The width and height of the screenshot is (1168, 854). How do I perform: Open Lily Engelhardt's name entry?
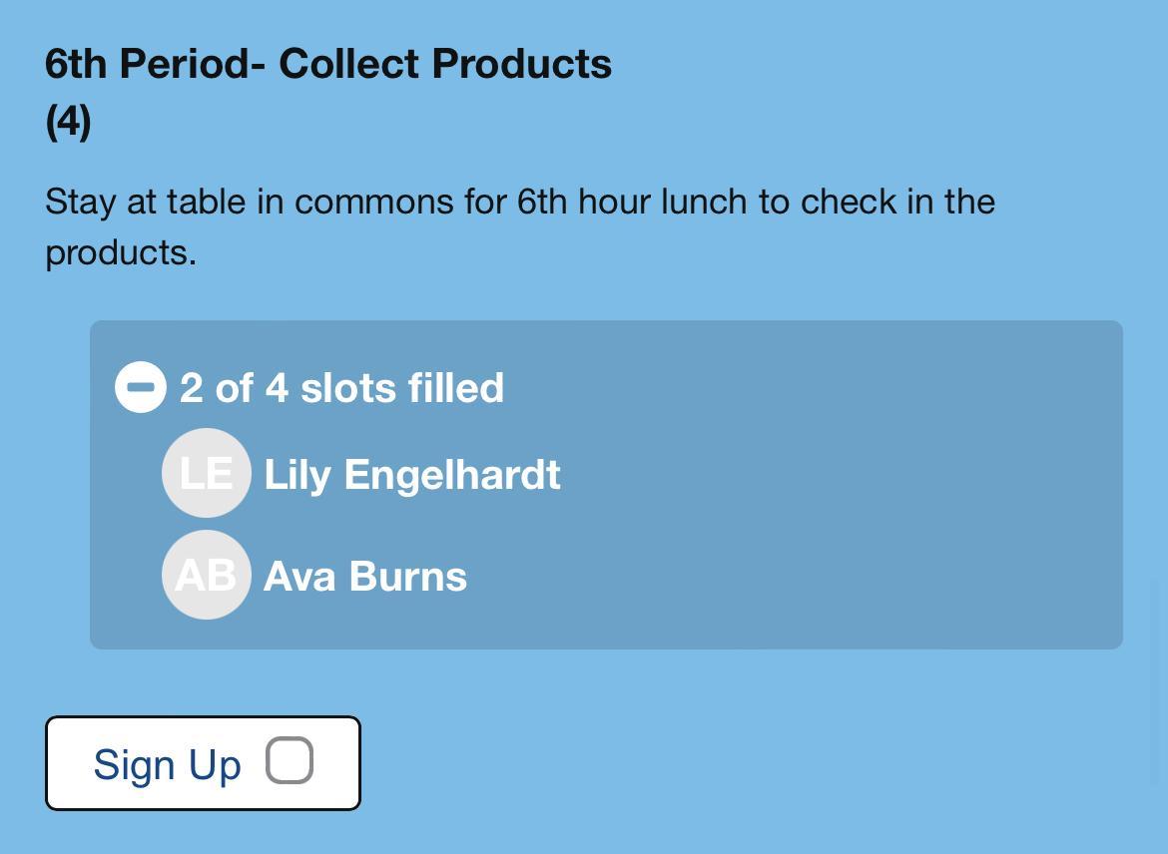[411, 475]
